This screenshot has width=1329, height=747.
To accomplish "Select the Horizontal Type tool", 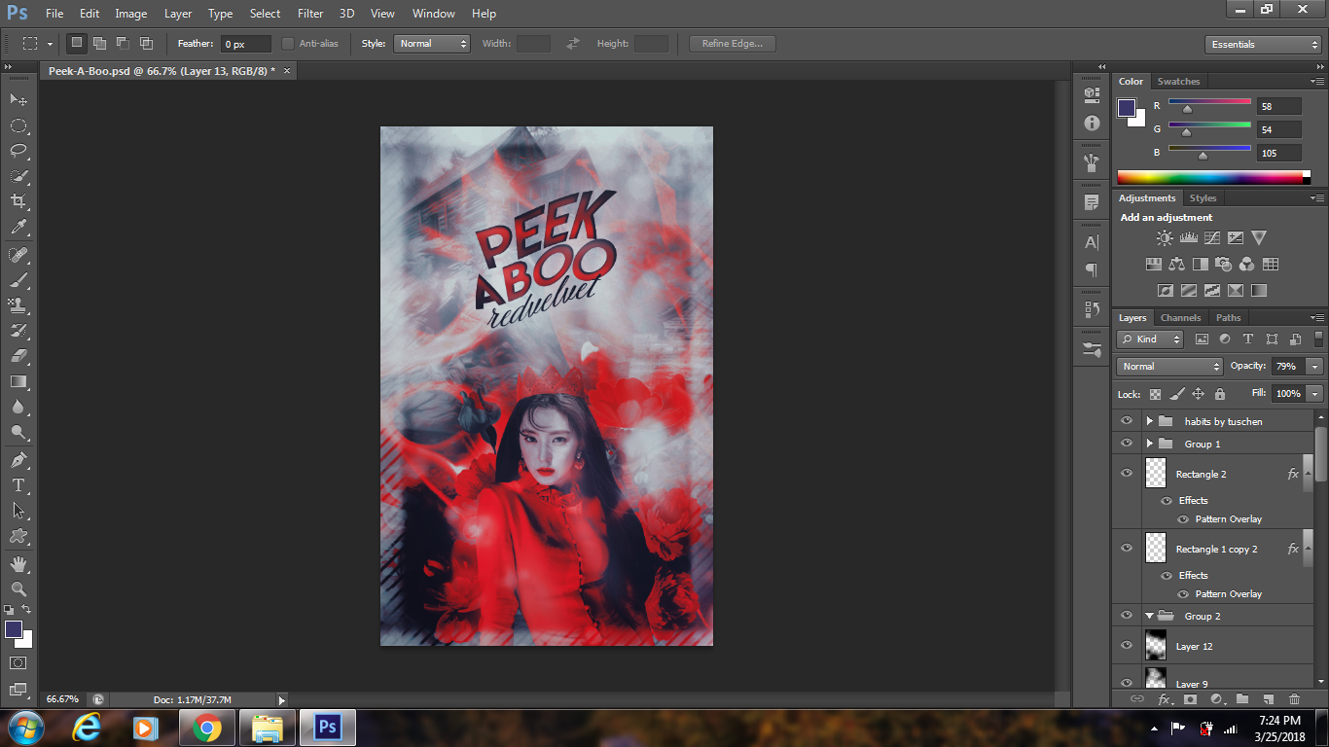I will click(18, 484).
